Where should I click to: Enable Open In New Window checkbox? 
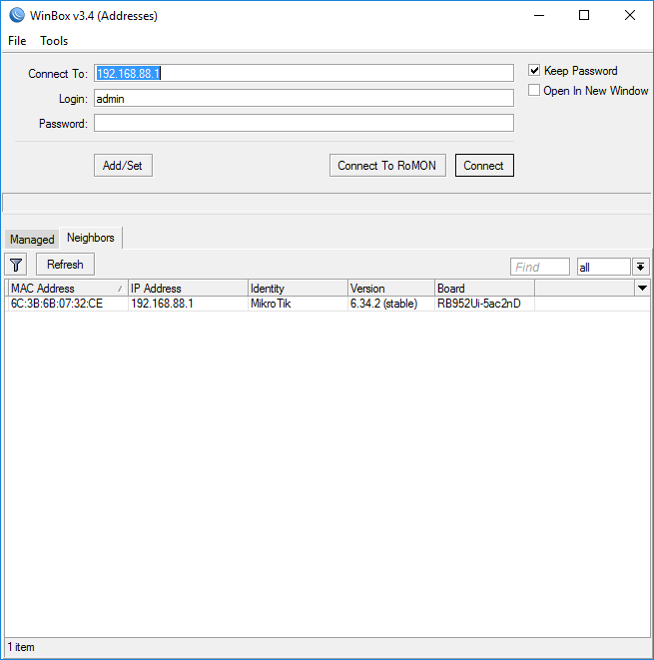534,91
